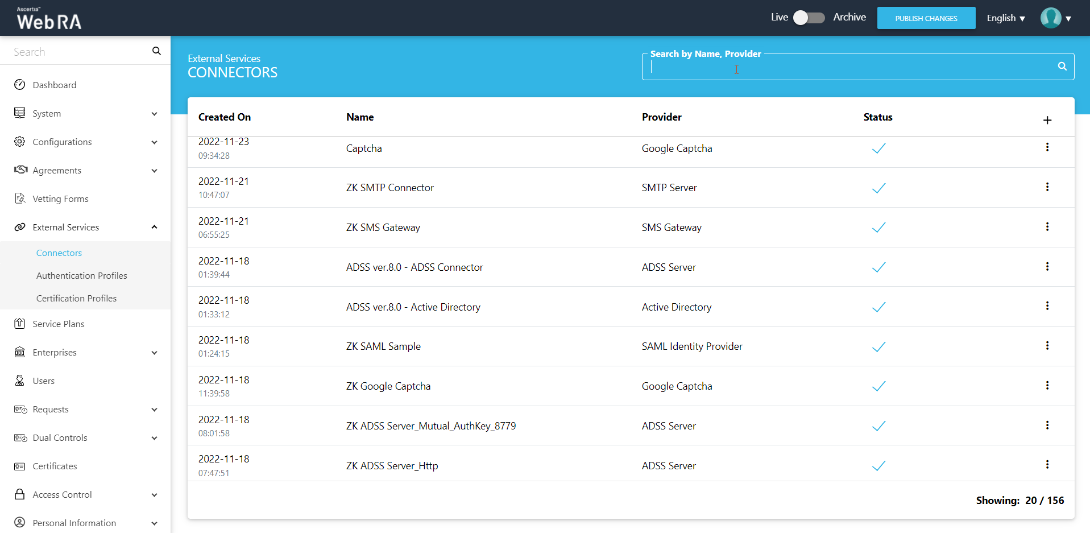The width and height of the screenshot is (1090, 533).
Task: Expand the Access Control menu chevron
Action: click(154, 495)
